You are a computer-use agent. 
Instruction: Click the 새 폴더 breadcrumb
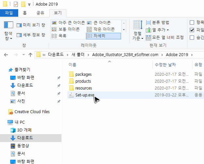(x=78, y=54)
